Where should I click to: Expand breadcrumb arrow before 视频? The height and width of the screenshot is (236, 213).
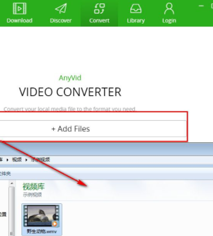click(x=7, y=160)
